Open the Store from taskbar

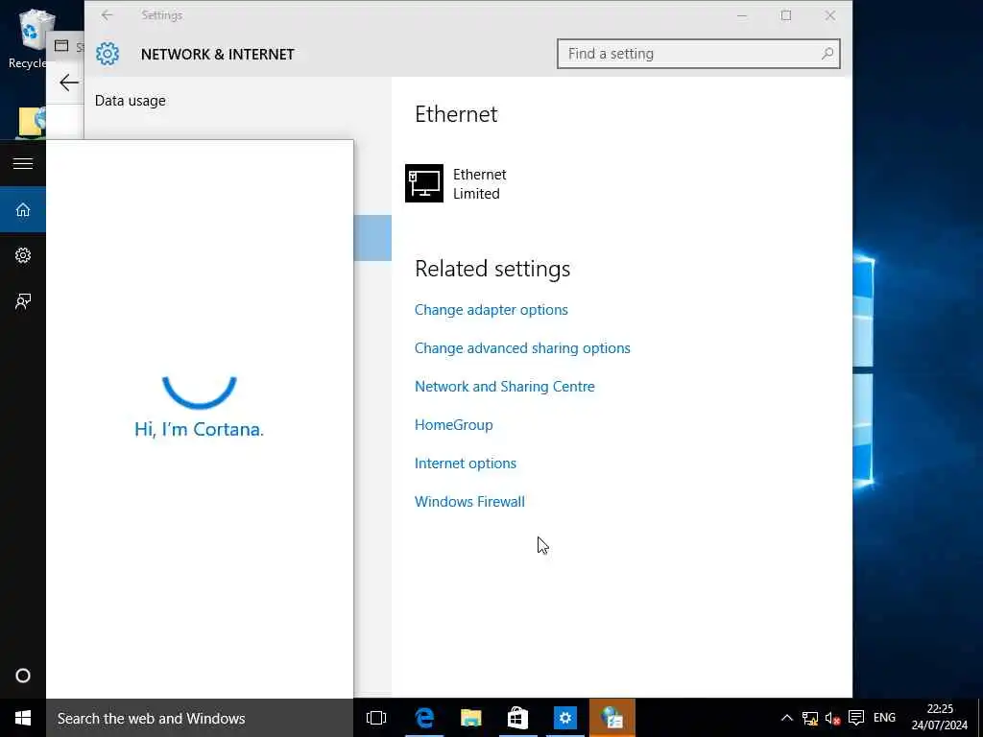point(517,718)
